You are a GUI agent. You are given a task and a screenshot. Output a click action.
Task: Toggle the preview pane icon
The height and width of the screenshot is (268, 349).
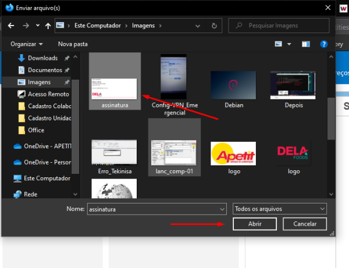point(306,44)
